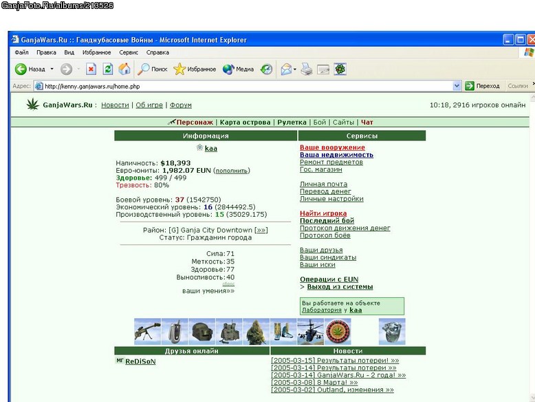
Task: Open Найти игрока link
Action: click(323, 213)
